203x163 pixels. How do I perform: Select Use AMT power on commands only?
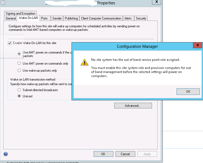(19, 64)
